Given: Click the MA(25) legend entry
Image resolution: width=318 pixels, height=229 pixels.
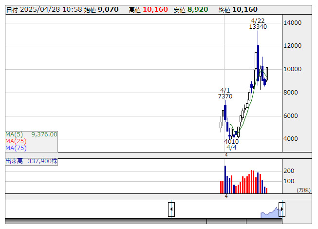Looking at the screenshot, I should (16, 141).
